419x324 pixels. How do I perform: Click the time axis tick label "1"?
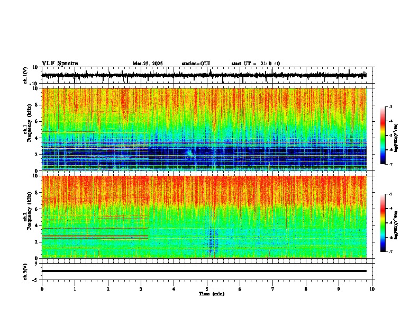coord(75,289)
